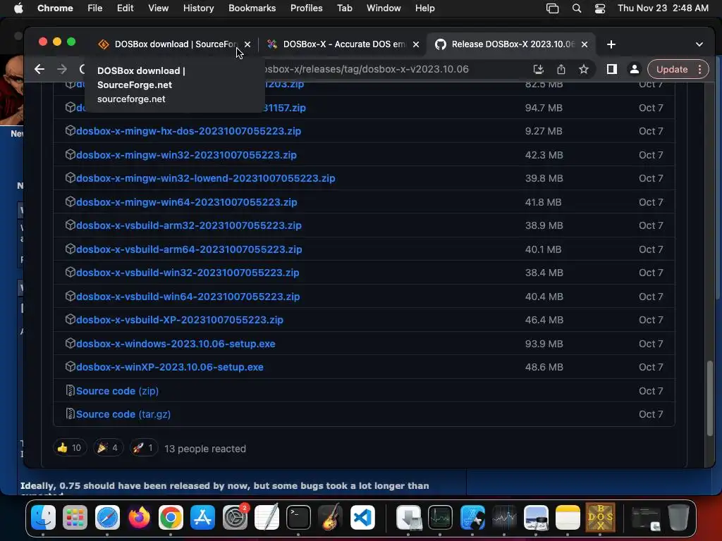
Task: Open Launchpad from the Dock
Action: point(75,518)
